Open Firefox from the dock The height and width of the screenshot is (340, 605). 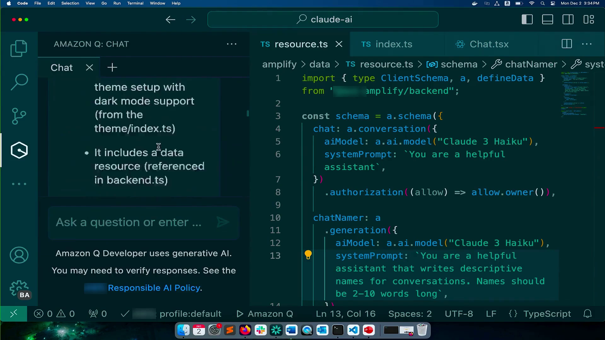click(245, 330)
